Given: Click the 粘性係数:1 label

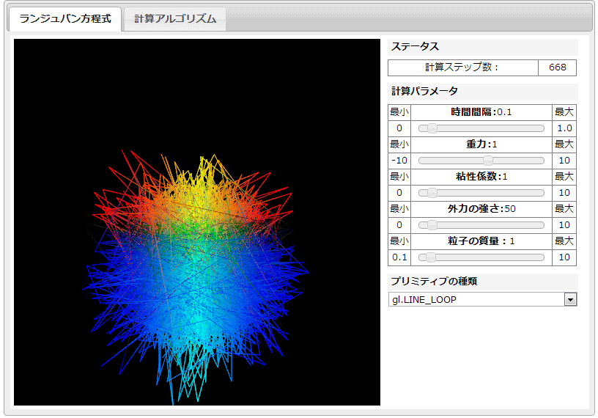Looking at the screenshot, I should click(481, 176).
